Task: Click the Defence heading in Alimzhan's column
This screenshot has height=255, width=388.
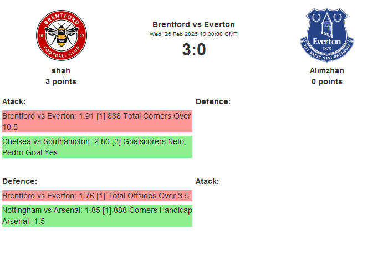Action: click(213, 101)
